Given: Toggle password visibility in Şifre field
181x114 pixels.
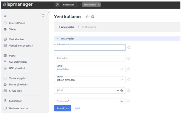Looking at the screenshot, I should [x=118, y=90].
